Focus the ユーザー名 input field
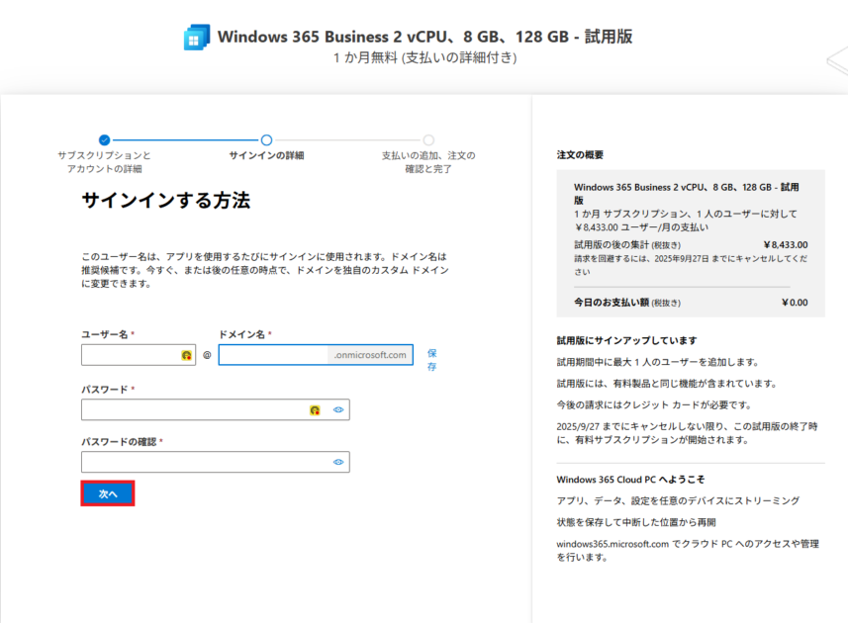This screenshot has width=848, height=623. pyautogui.click(x=139, y=355)
